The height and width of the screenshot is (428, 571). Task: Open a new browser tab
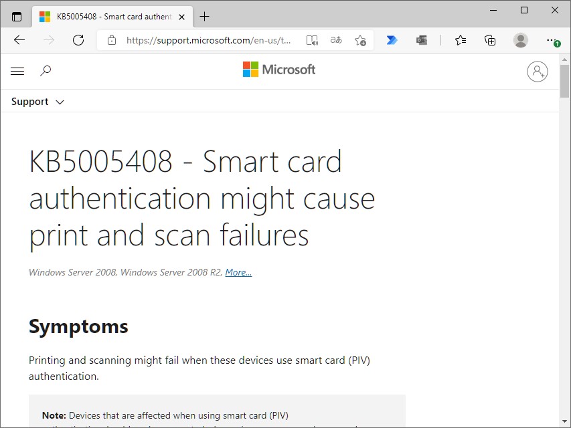click(x=205, y=17)
